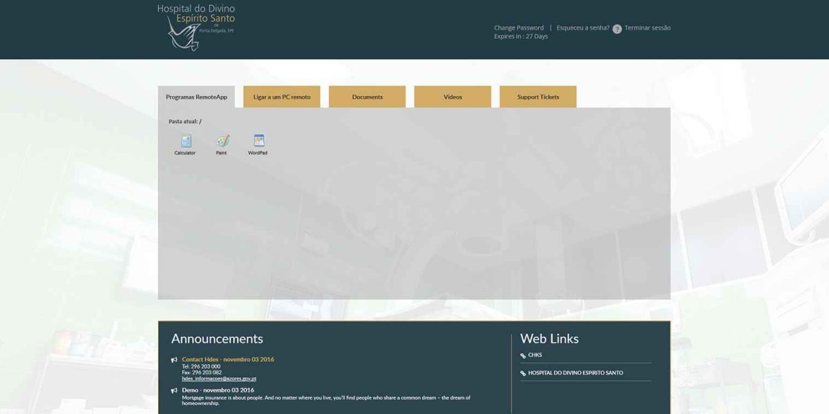The height and width of the screenshot is (414, 829).
Task: Open the Videos tab
Action: (452, 97)
